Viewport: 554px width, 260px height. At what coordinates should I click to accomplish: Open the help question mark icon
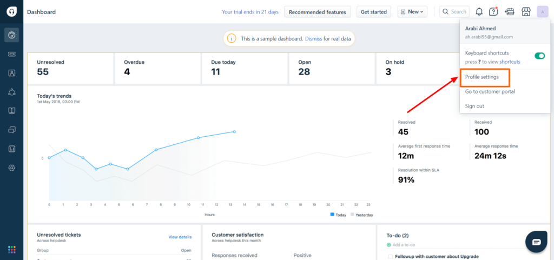pos(493,12)
